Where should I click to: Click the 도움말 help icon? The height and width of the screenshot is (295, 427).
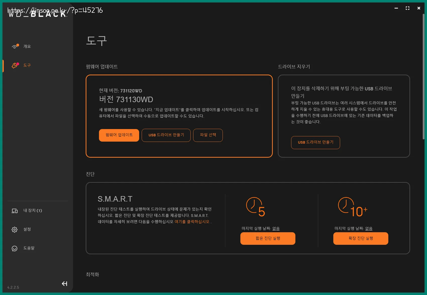tap(15, 248)
